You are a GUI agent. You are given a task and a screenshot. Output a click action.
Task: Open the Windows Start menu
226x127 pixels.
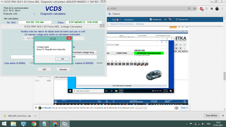pos(4,124)
